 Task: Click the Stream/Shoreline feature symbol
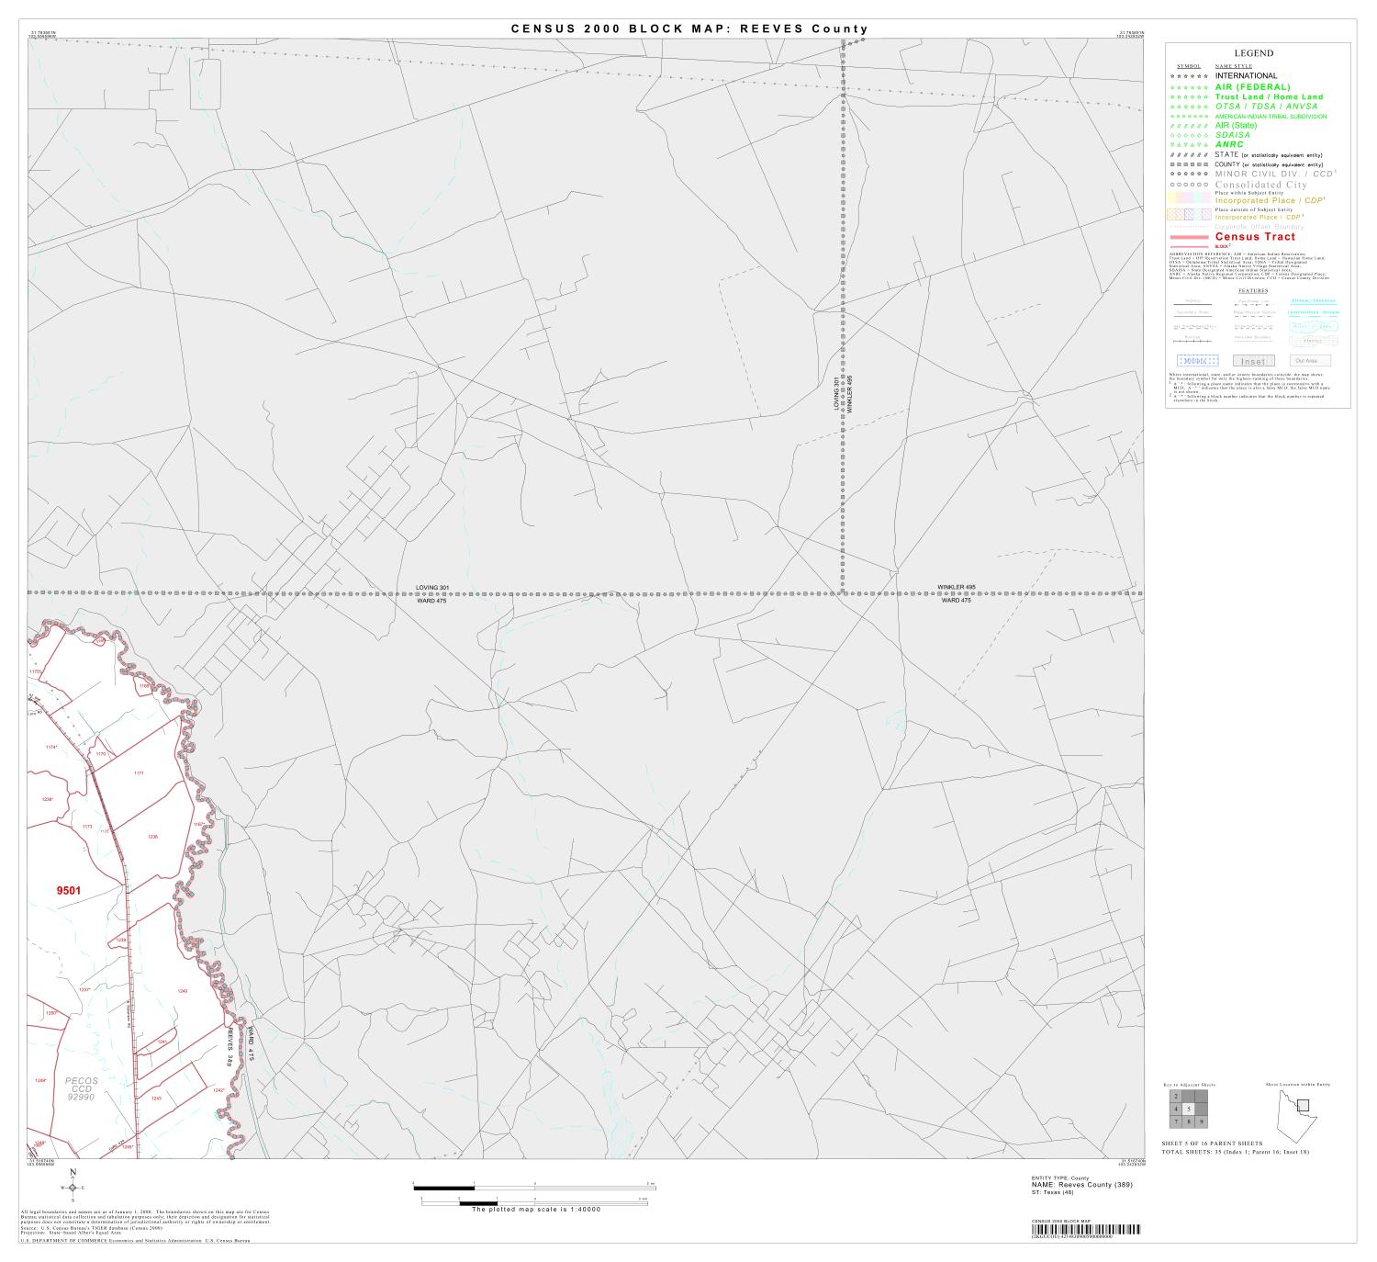[x=1314, y=302]
